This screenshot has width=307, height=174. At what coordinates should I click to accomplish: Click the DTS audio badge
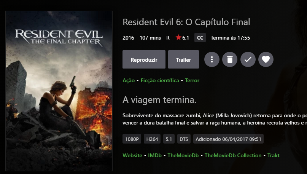point(184,139)
